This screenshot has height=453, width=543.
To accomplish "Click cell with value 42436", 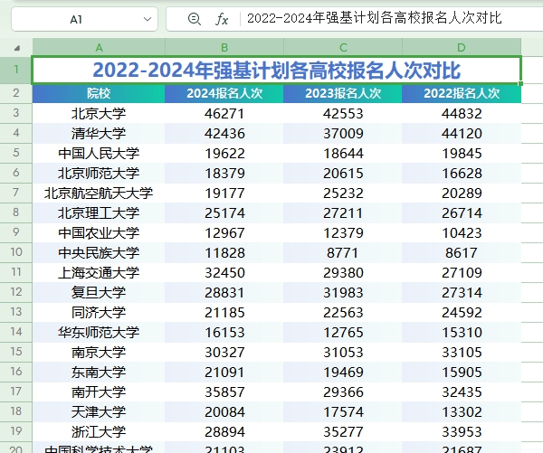I will pyautogui.click(x=224, y=133).
